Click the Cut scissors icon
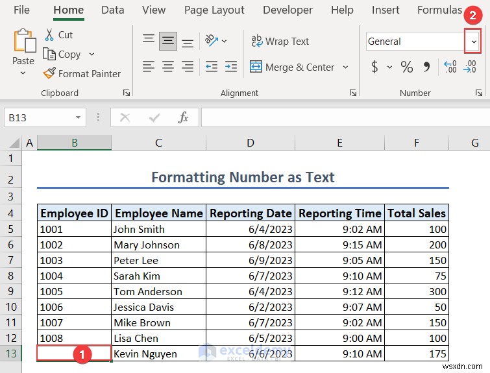Screen dimensions: 490x373 click(49, 34)
